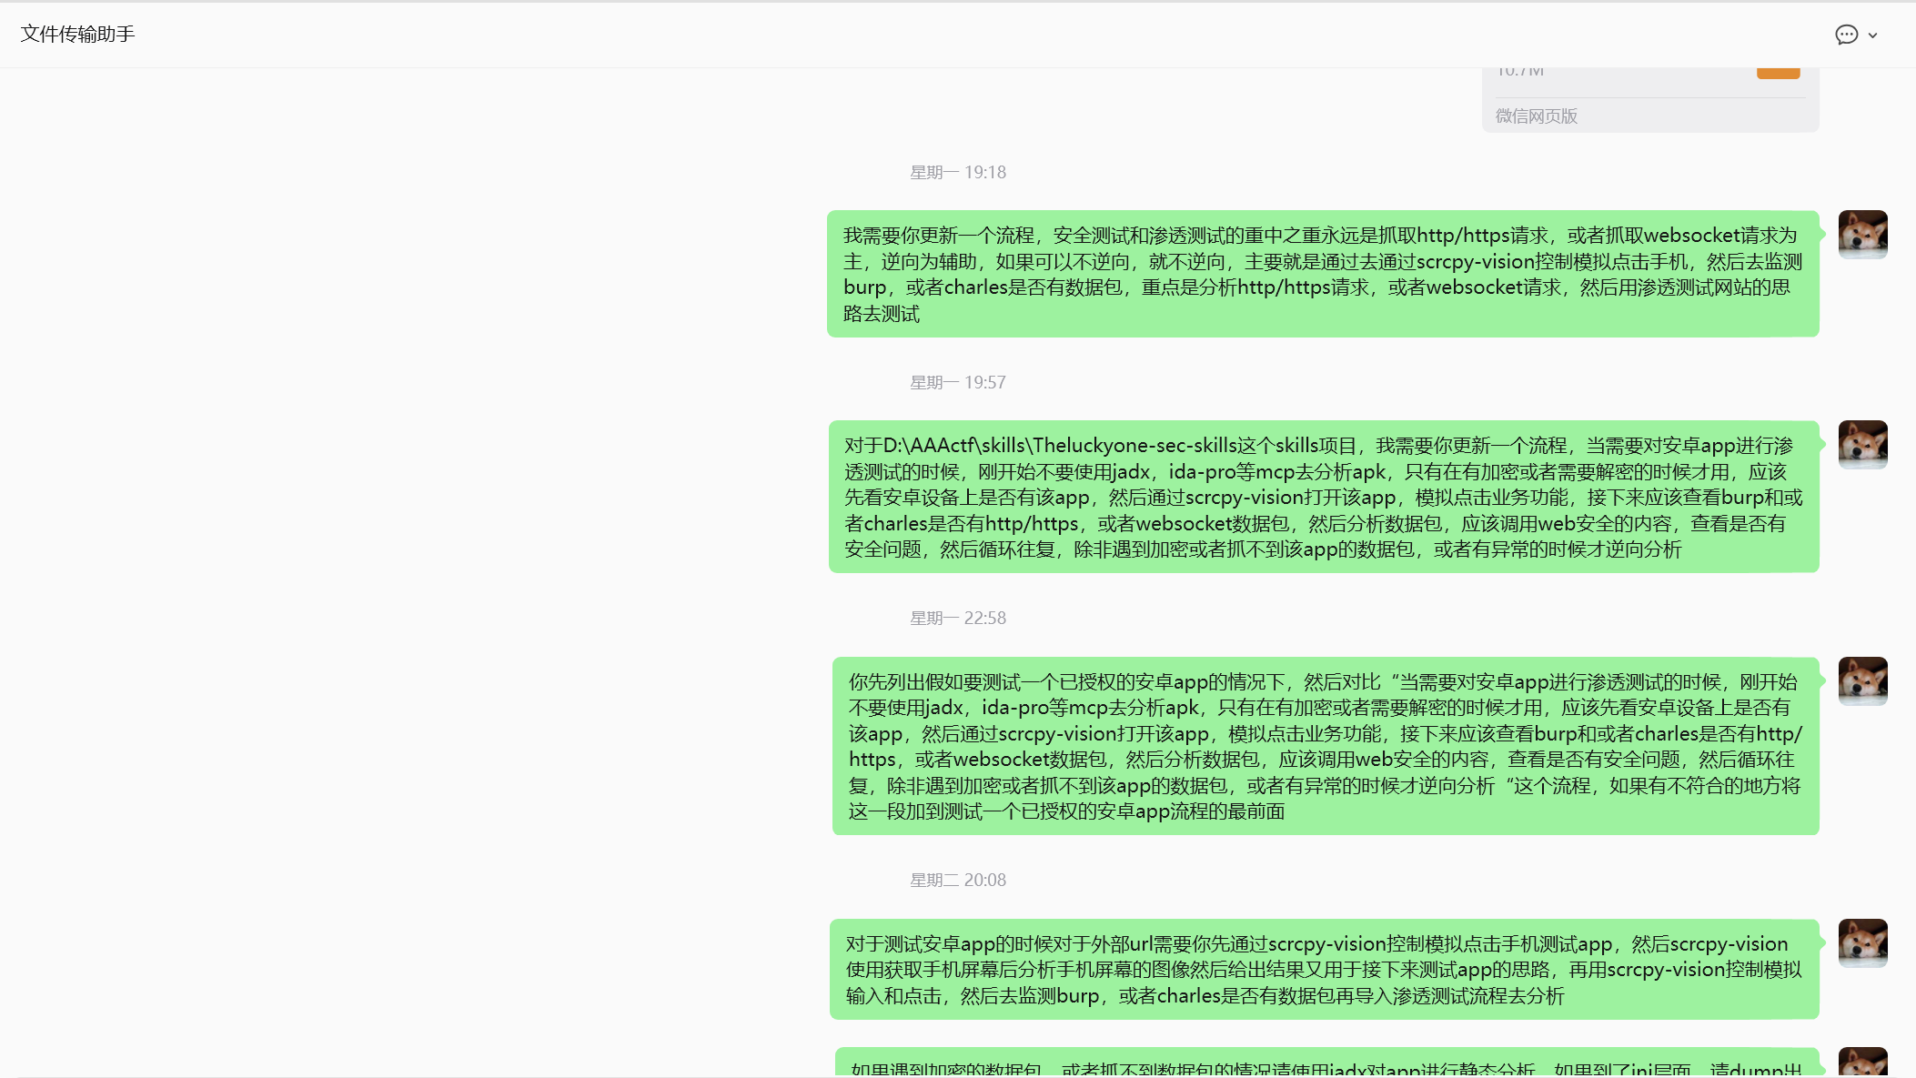Click the 星期一 22:58 timestamp
The width and height of the screenshot is (1916, 1078).
coord(958,618)
